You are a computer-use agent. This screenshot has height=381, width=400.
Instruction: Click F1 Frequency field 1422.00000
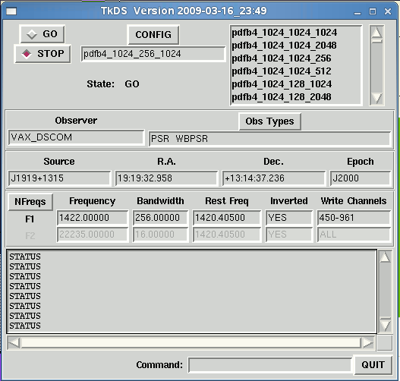93,218
